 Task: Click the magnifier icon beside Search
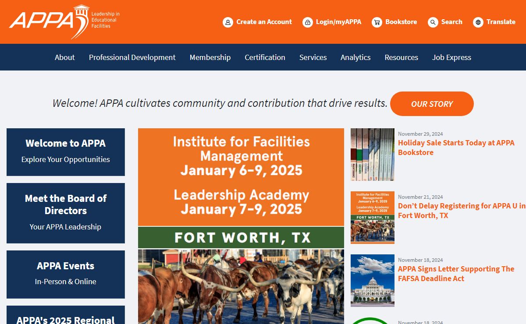433,22
